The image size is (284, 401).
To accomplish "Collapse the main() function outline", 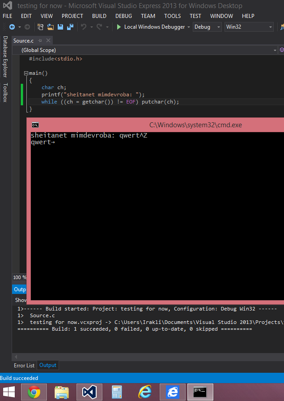I will tap(26, 73).
